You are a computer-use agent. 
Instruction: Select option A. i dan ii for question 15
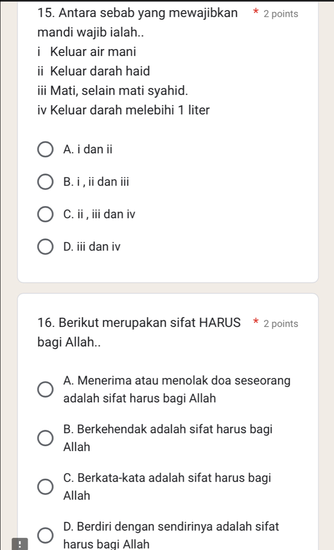tap(45, 150)
